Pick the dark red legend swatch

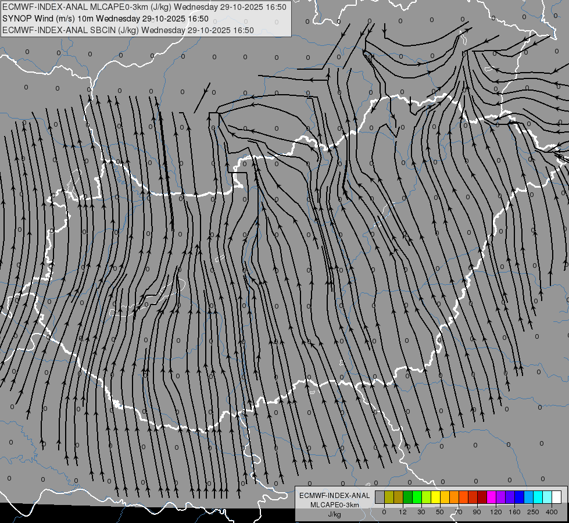pyautogui.click(x=482, y=497)
